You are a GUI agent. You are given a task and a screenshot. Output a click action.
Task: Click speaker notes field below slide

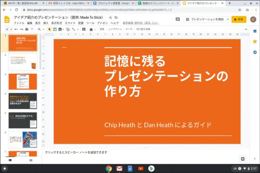pyautogui.click(x=146, y=152)
